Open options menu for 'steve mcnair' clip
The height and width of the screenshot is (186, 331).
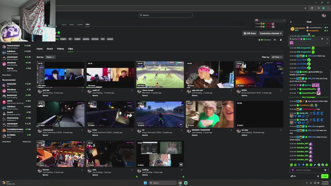coord(182,90)
